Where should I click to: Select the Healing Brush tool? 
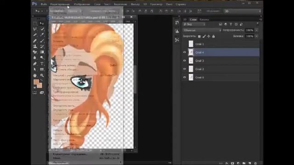(35, 41)
